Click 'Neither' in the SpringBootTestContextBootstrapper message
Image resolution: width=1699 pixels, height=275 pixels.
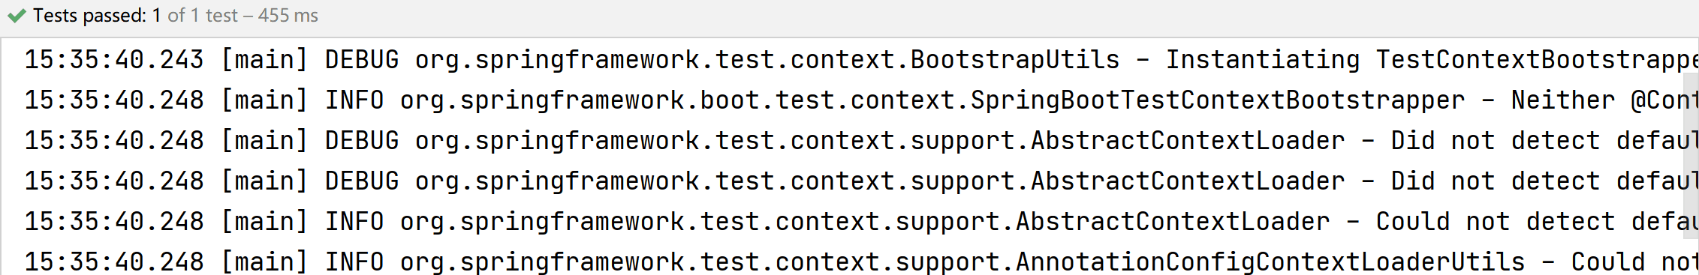click(x=1563, y=100)
